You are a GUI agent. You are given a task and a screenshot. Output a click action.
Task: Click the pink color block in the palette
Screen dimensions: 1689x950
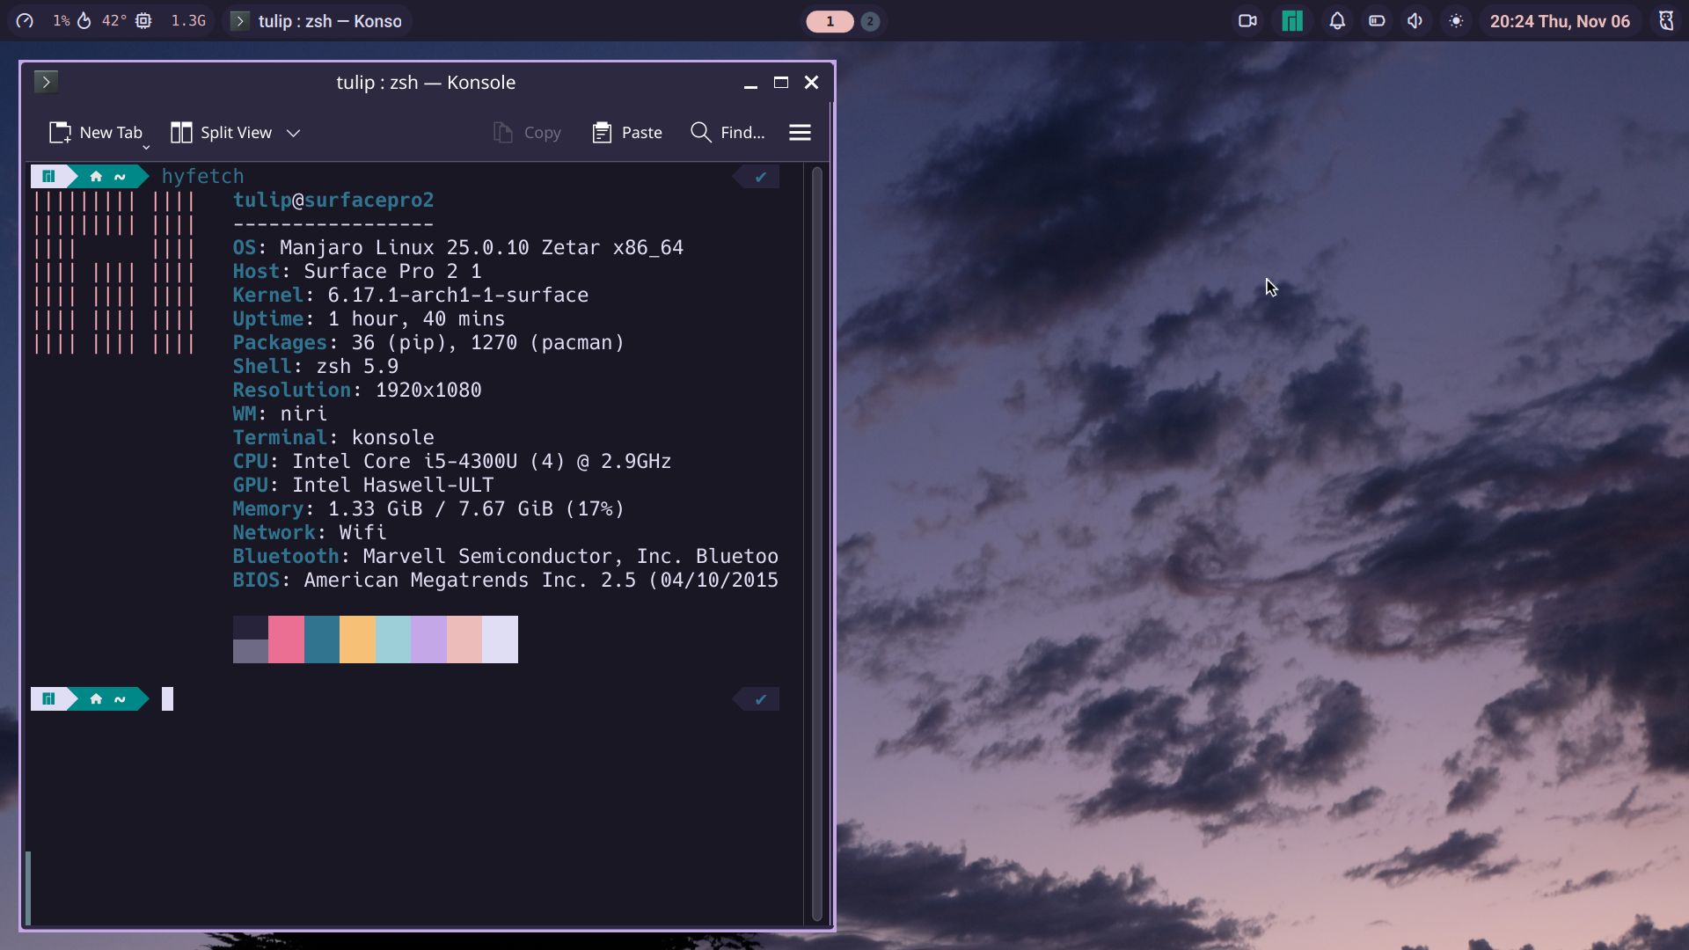click(286, 639)
